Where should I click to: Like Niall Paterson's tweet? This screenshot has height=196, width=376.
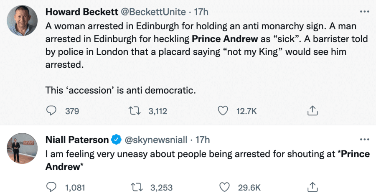(x=224, y=187)
